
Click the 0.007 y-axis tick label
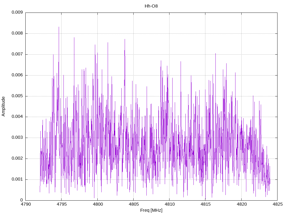click(17, 54)
